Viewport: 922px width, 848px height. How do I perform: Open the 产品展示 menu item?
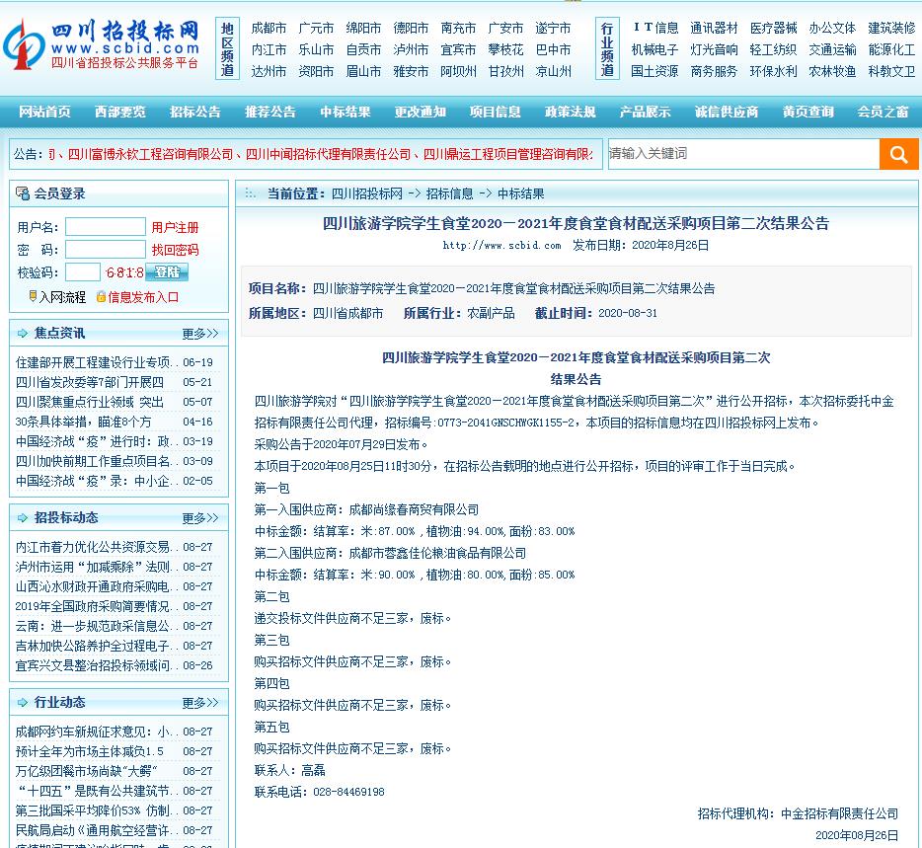(645, 112)
